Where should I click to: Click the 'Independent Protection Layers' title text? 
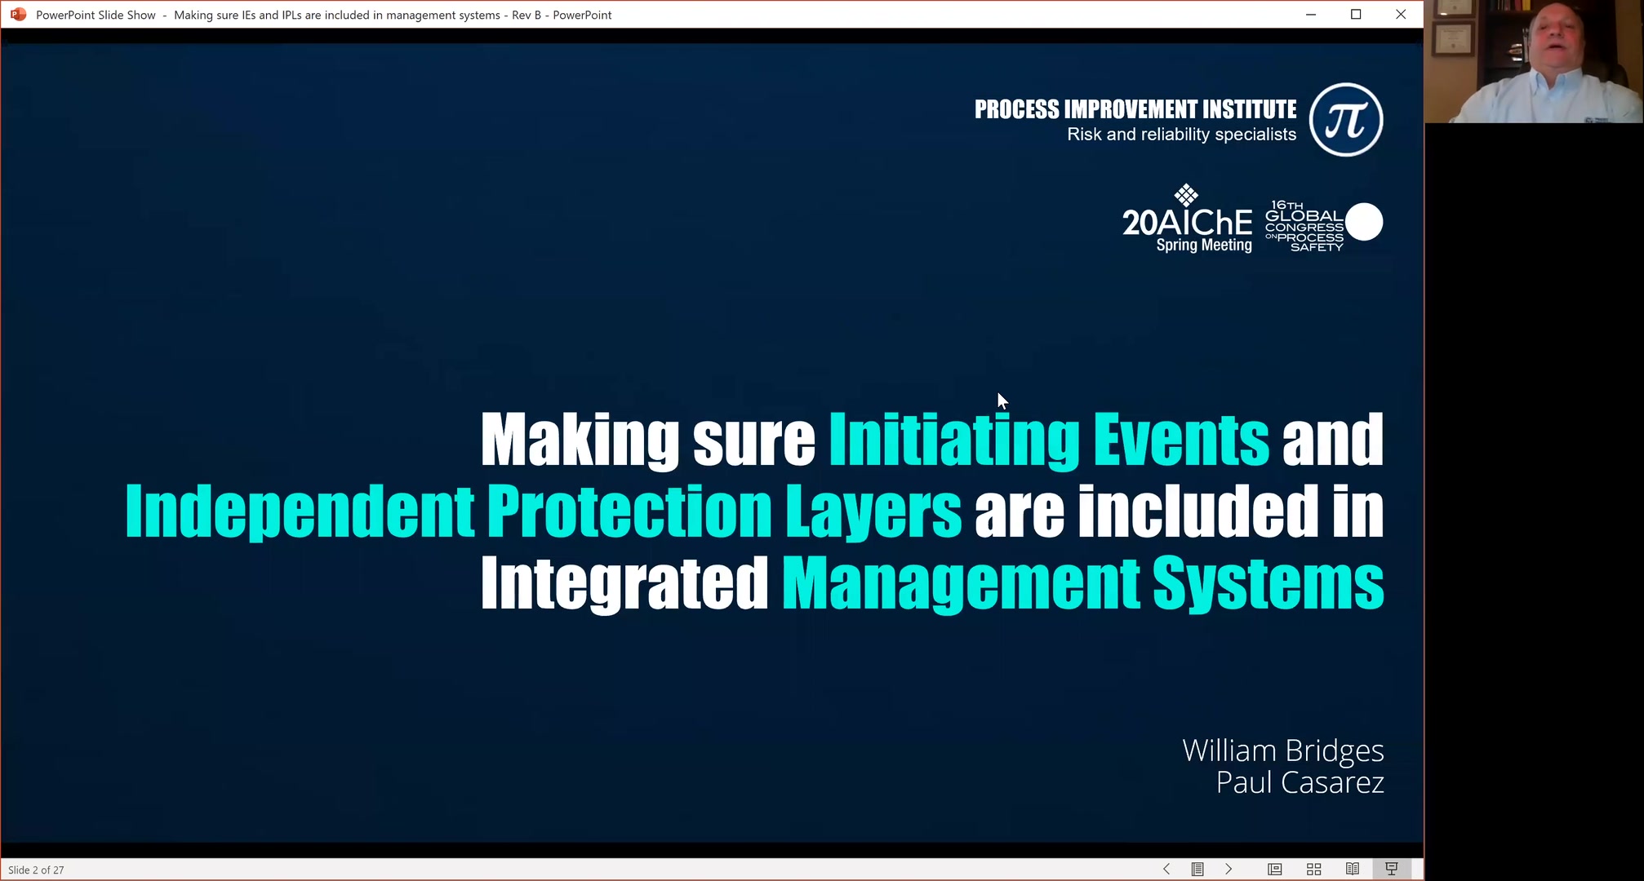(x=544, y=511)
